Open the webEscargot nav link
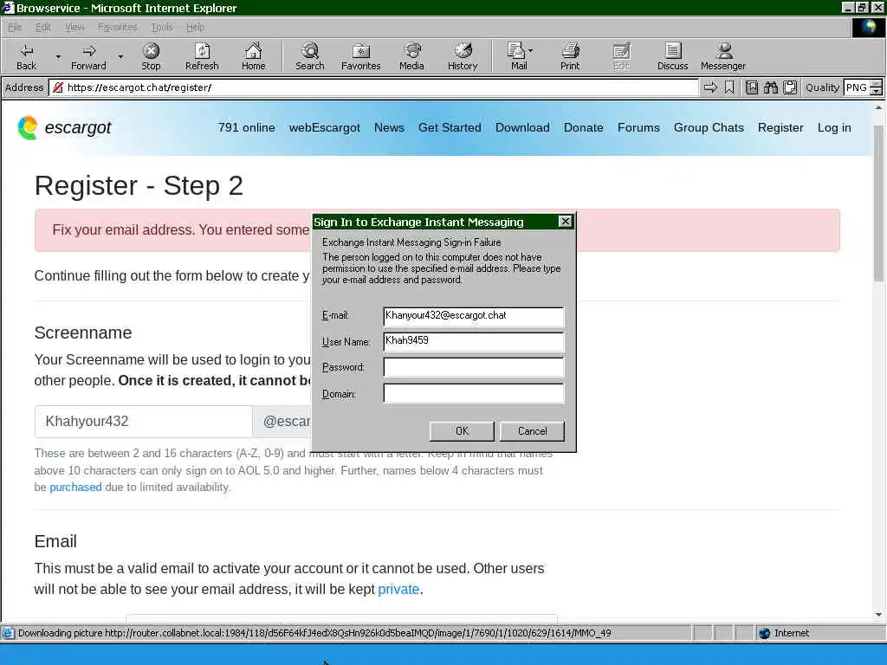The image size is (887, 665). point(325,128)
